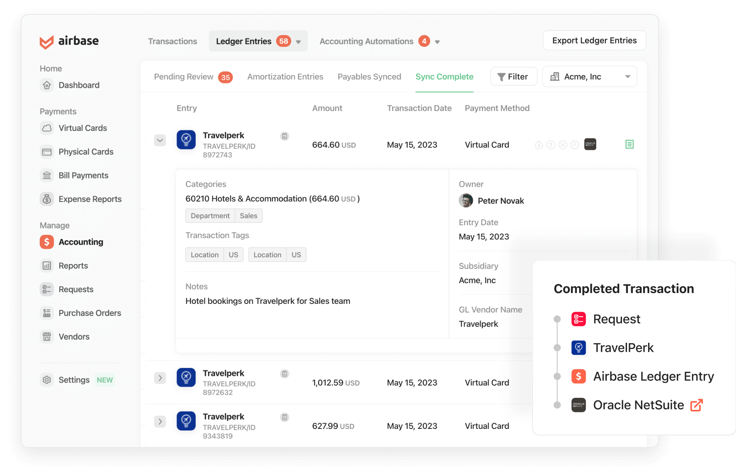The width and height of the screenshot is (736, 474).
Task: Open Amortization Entries tab
Action: [285, 77]
